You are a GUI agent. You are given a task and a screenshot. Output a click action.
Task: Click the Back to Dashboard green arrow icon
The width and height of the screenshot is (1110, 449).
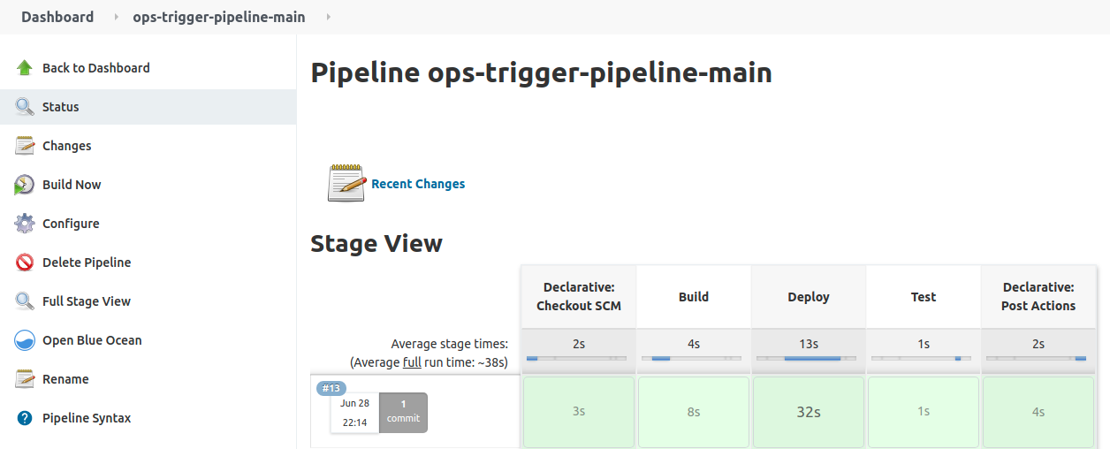click(25, 68)
